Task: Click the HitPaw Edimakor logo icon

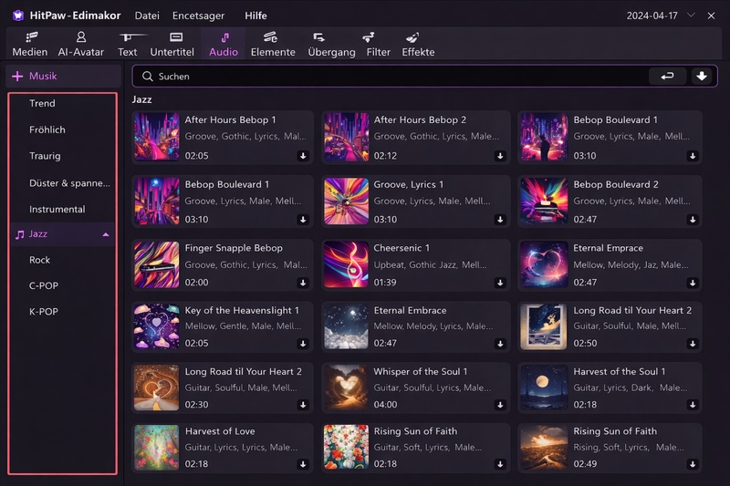Action: pos(17,16)
